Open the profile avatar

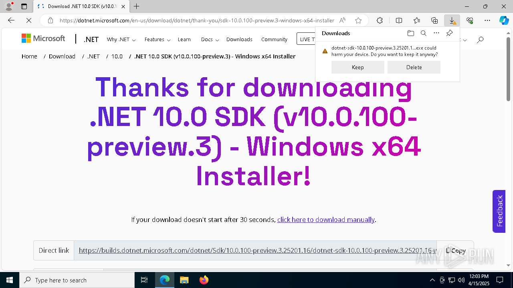point(9,6)
